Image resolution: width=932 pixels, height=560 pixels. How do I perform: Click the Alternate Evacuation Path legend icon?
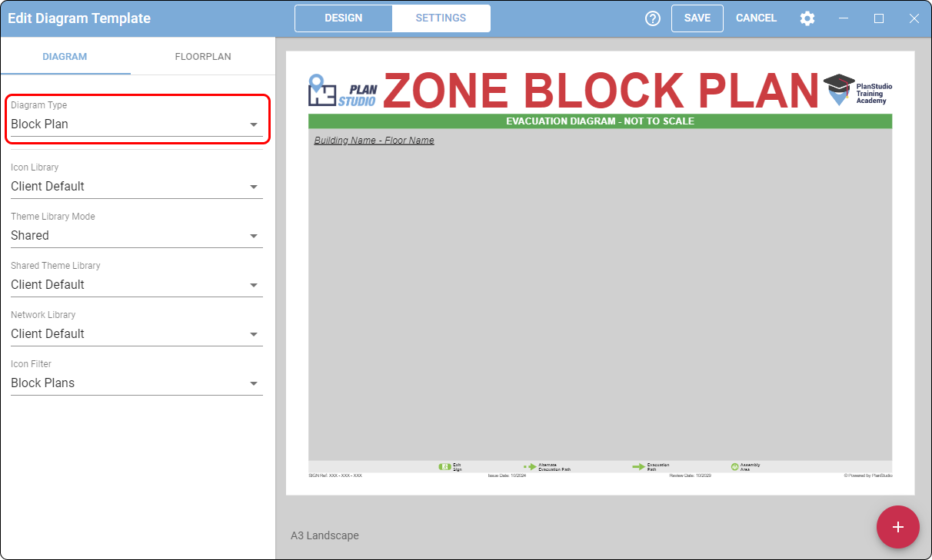(x=530, y=466)
